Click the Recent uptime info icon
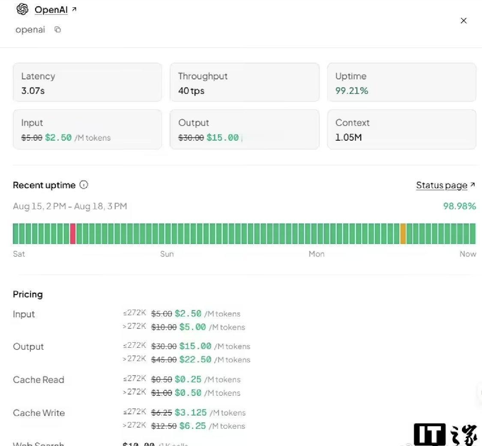The width and height of the screenshot is (482, 446). click(84, 184)
